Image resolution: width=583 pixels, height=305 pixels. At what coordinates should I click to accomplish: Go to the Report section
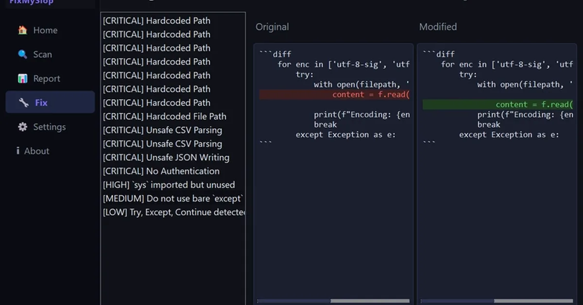(x=47, y=79)
